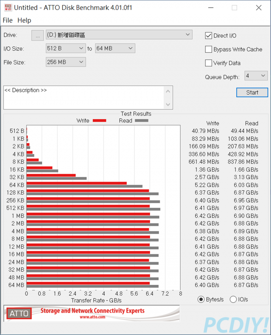Click the ATTO logo in the banner
Image resolution: width=271 pixels, height=335 pixels.
tap(19, 313)
